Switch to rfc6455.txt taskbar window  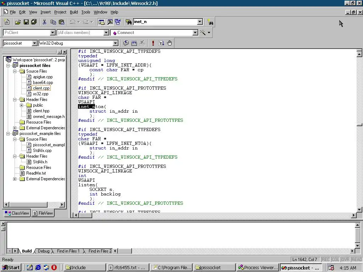[127, 268]
